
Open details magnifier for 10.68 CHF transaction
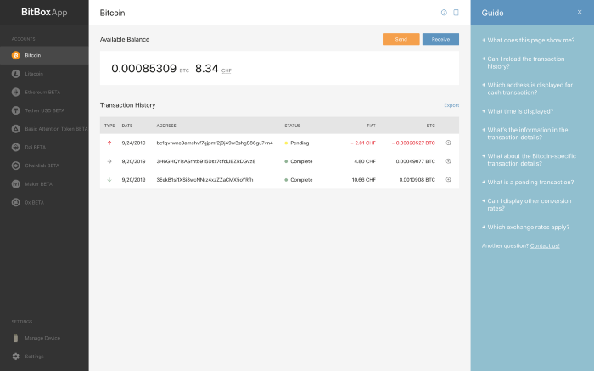coord(449,180)
